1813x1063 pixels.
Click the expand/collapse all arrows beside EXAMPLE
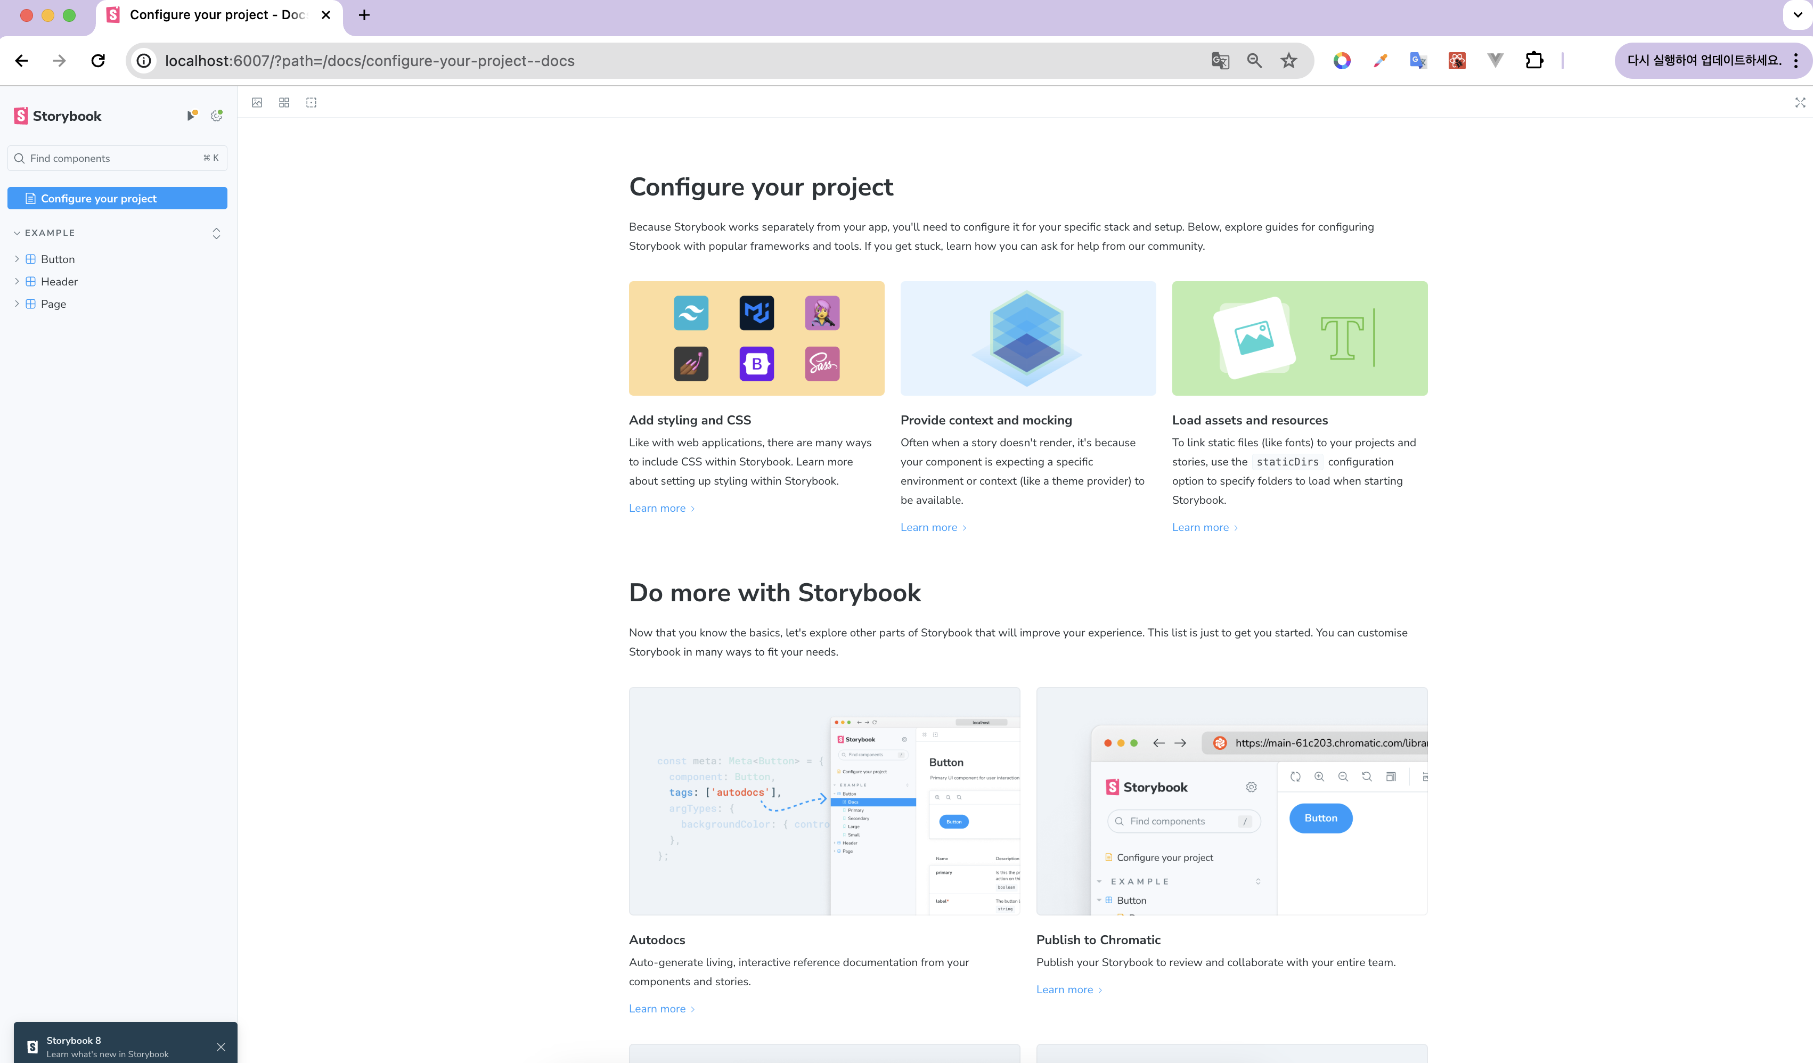point(217,233)
